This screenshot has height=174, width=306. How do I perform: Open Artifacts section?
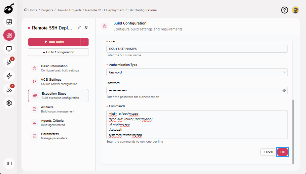point(58,109)
